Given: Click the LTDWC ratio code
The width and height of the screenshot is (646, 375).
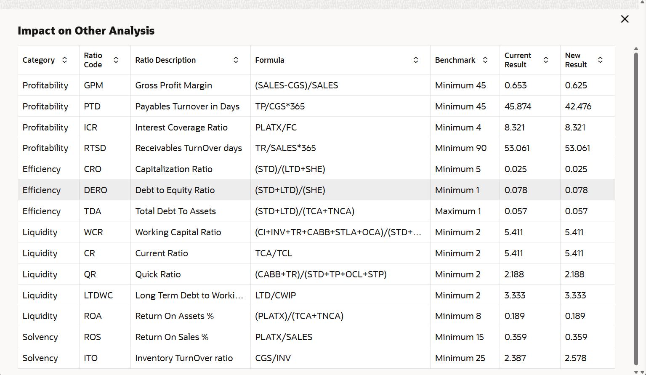Looking at the screenshot, I should click(98, 295).
